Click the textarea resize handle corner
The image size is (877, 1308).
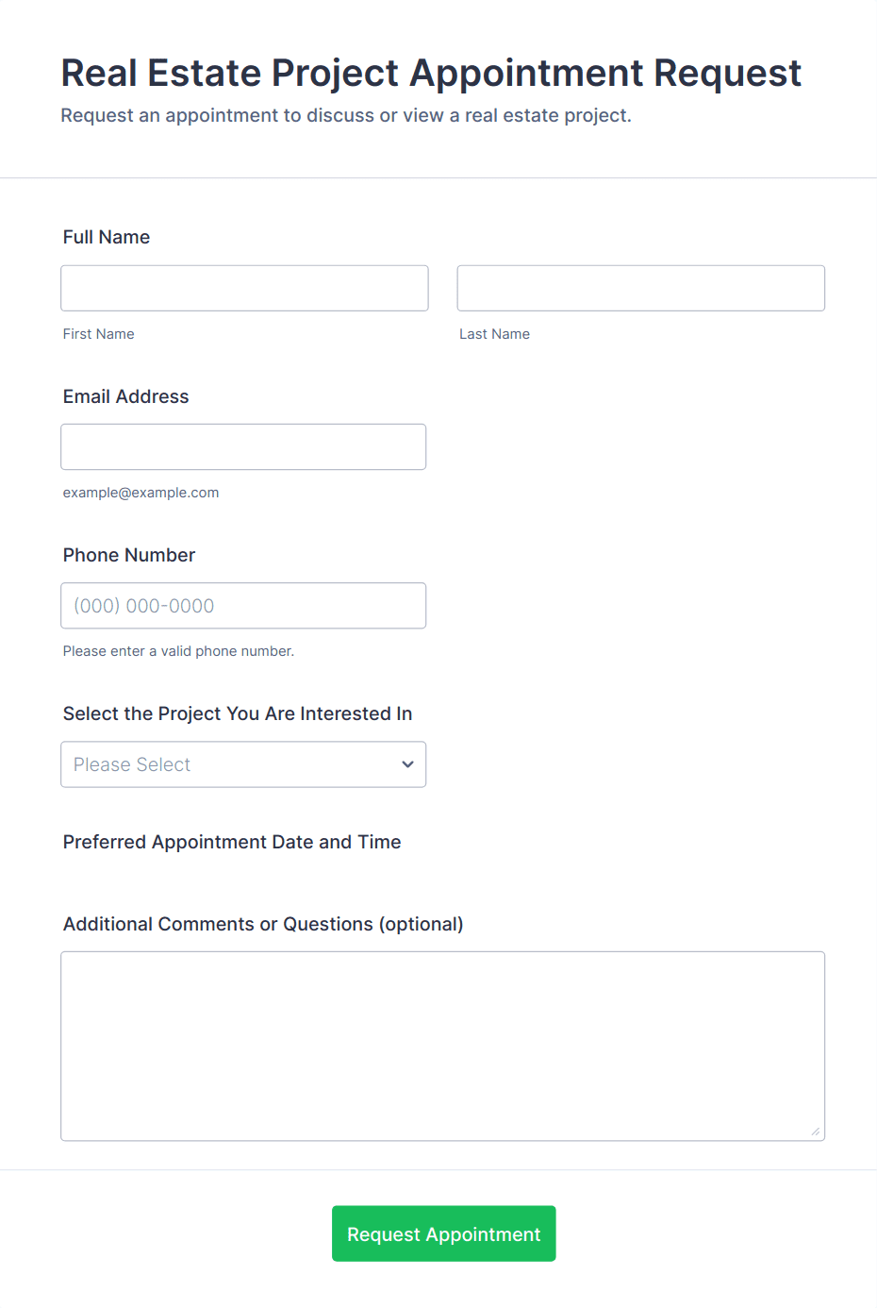pos(816,1131)
